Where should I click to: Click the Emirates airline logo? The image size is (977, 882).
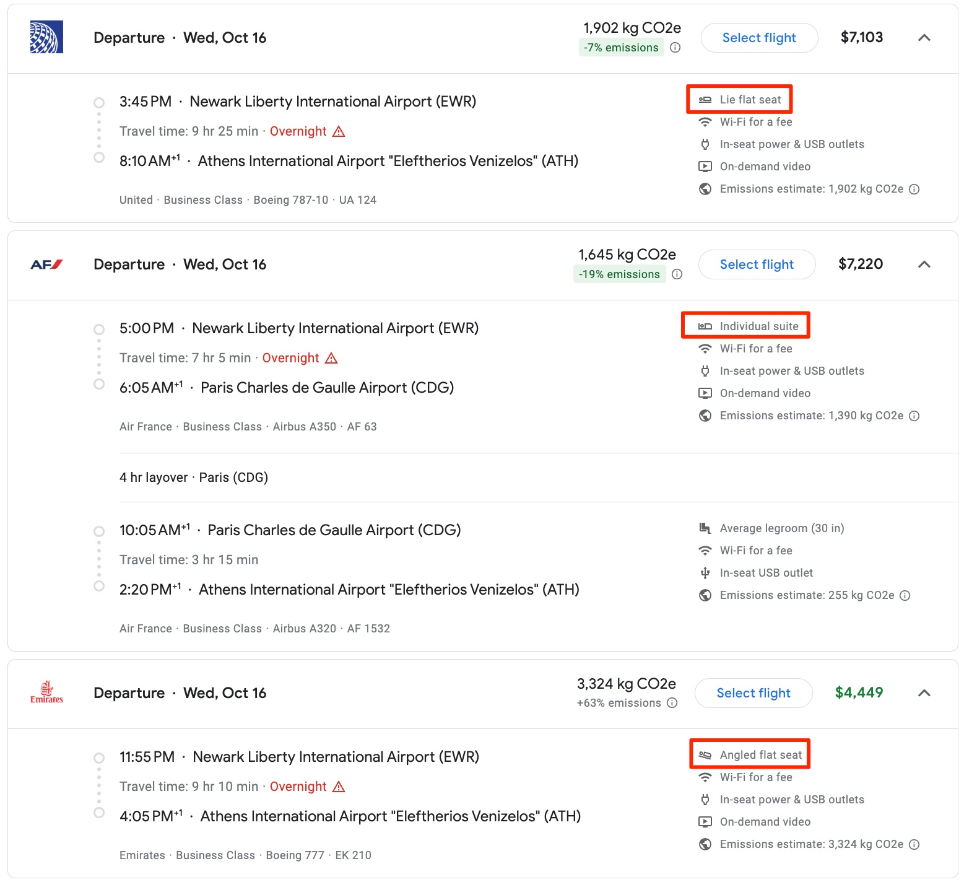(46, 692)
